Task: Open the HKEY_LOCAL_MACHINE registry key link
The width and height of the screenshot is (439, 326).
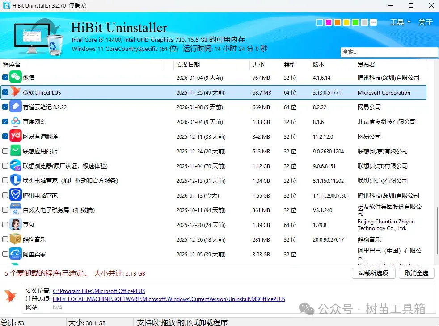Action: point(169,299)
